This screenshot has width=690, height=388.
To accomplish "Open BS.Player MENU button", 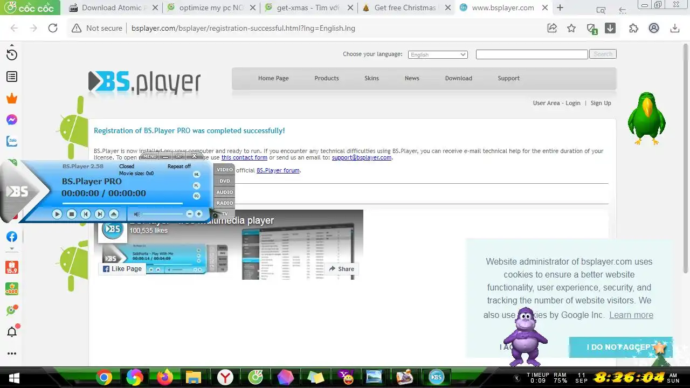I will 150,156.
